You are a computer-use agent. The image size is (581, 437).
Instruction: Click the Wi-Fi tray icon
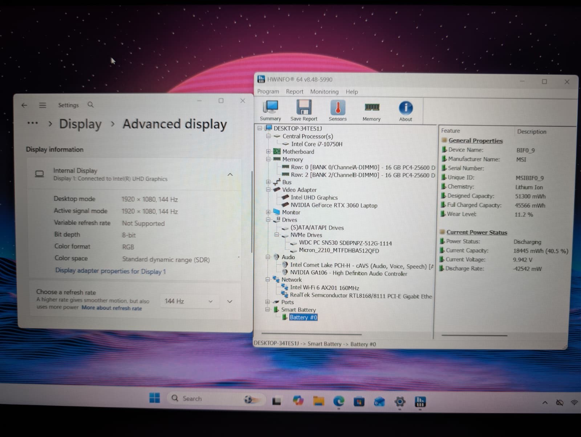click(574, 403)
